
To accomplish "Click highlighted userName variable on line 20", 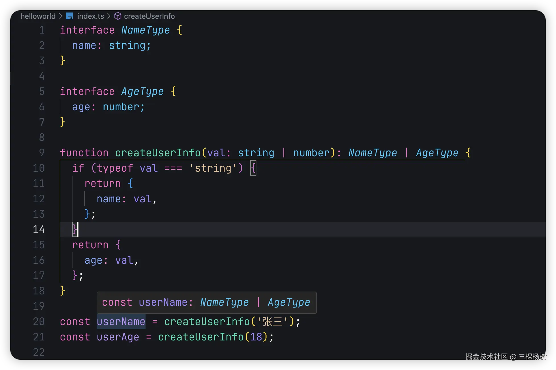I will point(121,322).
